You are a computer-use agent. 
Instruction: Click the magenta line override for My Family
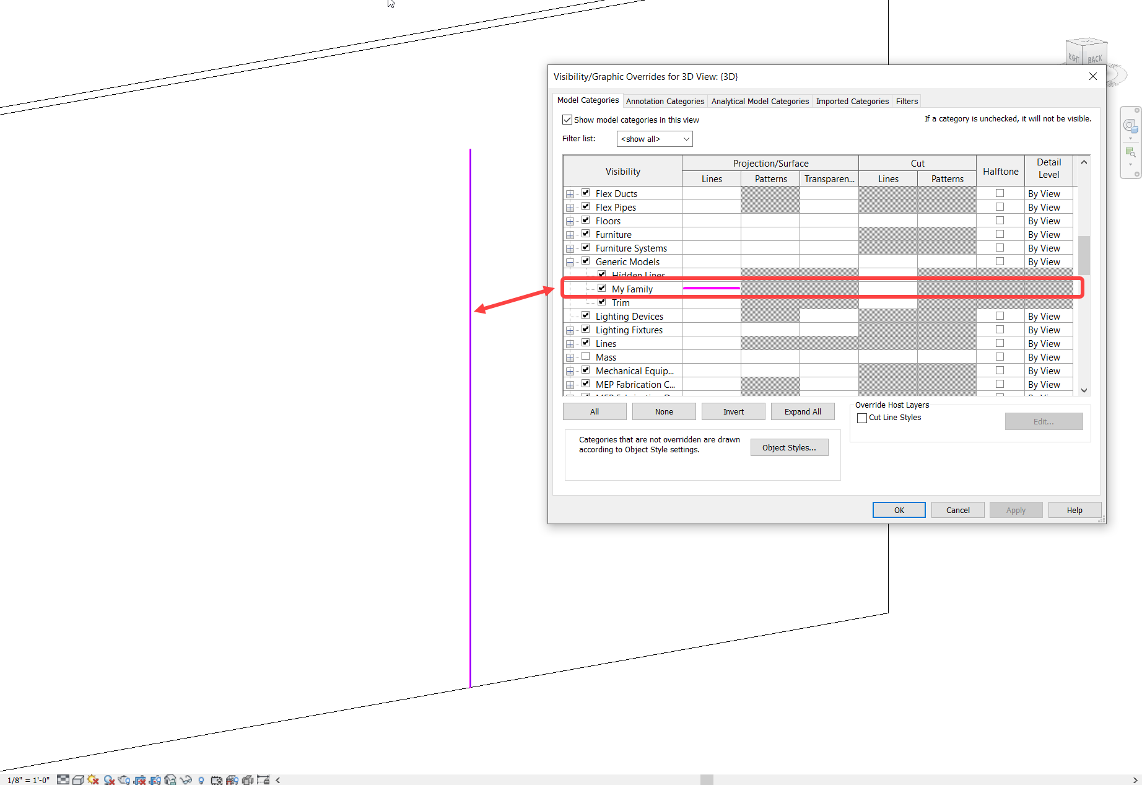712,287
